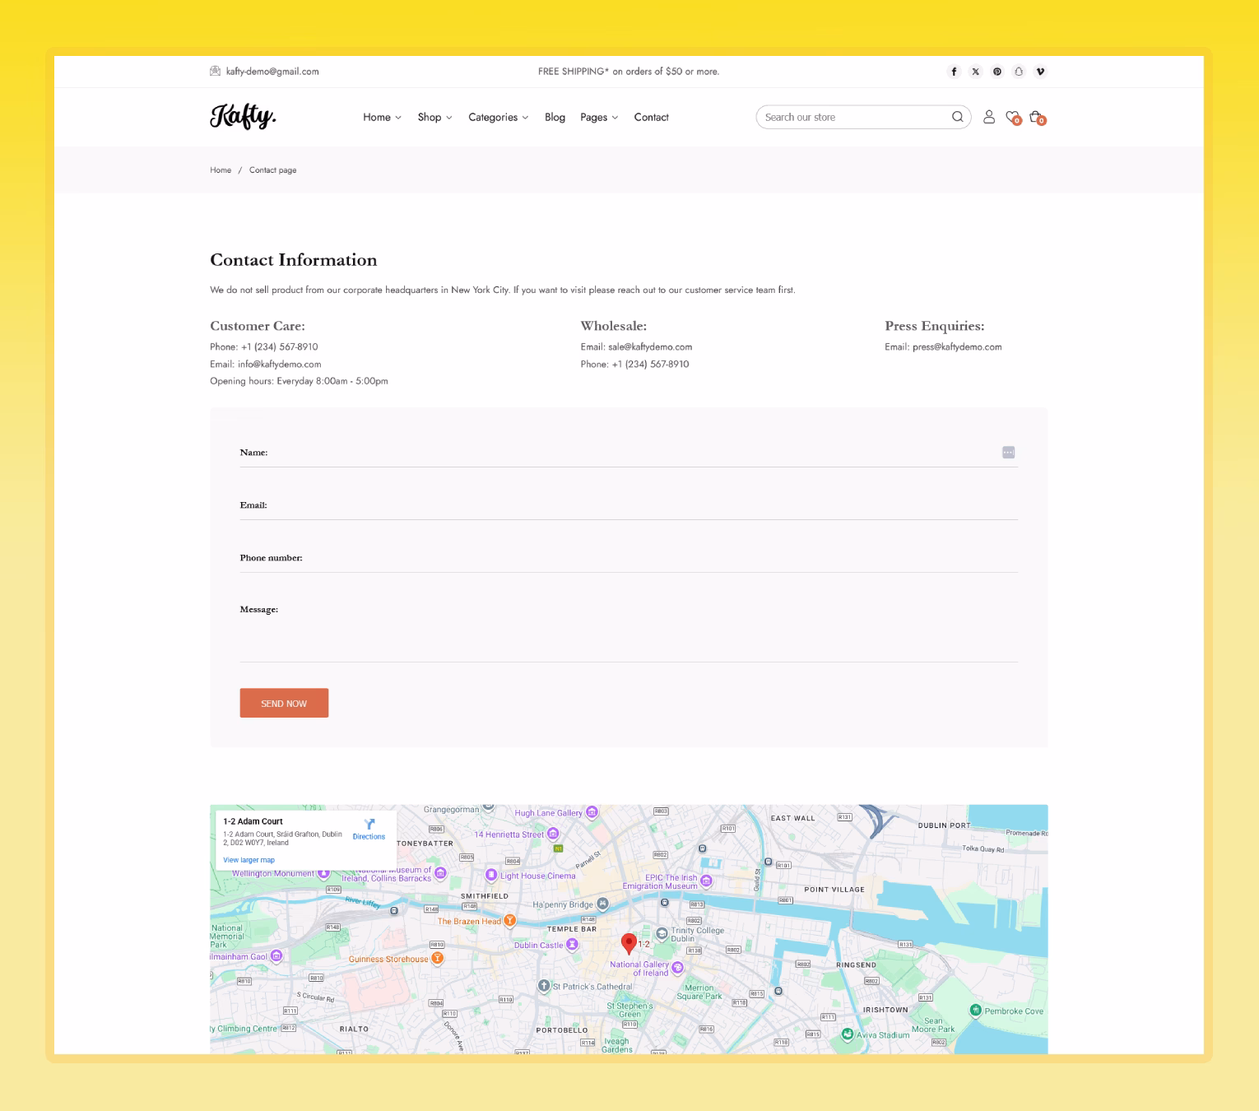Open the shopping cart icon
The width and height of the screenshot is (1259, 1111).
click(x=1037, y=118)
